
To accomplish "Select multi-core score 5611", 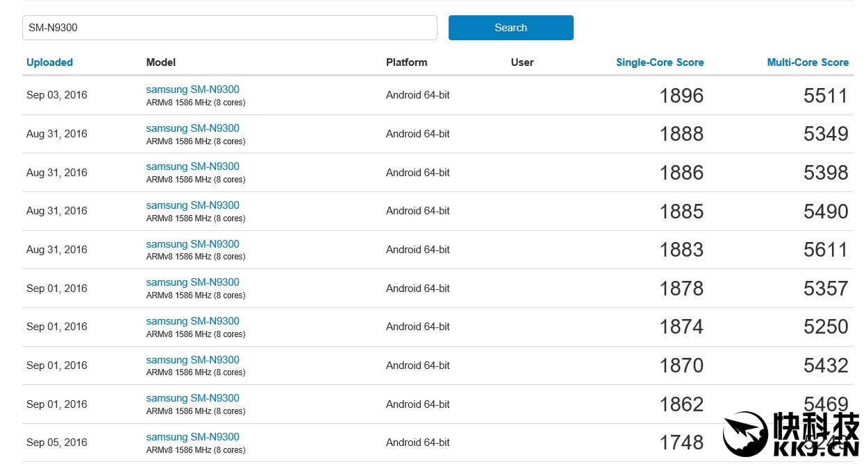I will click(826, 250).
